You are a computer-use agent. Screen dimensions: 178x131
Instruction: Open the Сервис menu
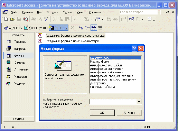coord(67,12)
